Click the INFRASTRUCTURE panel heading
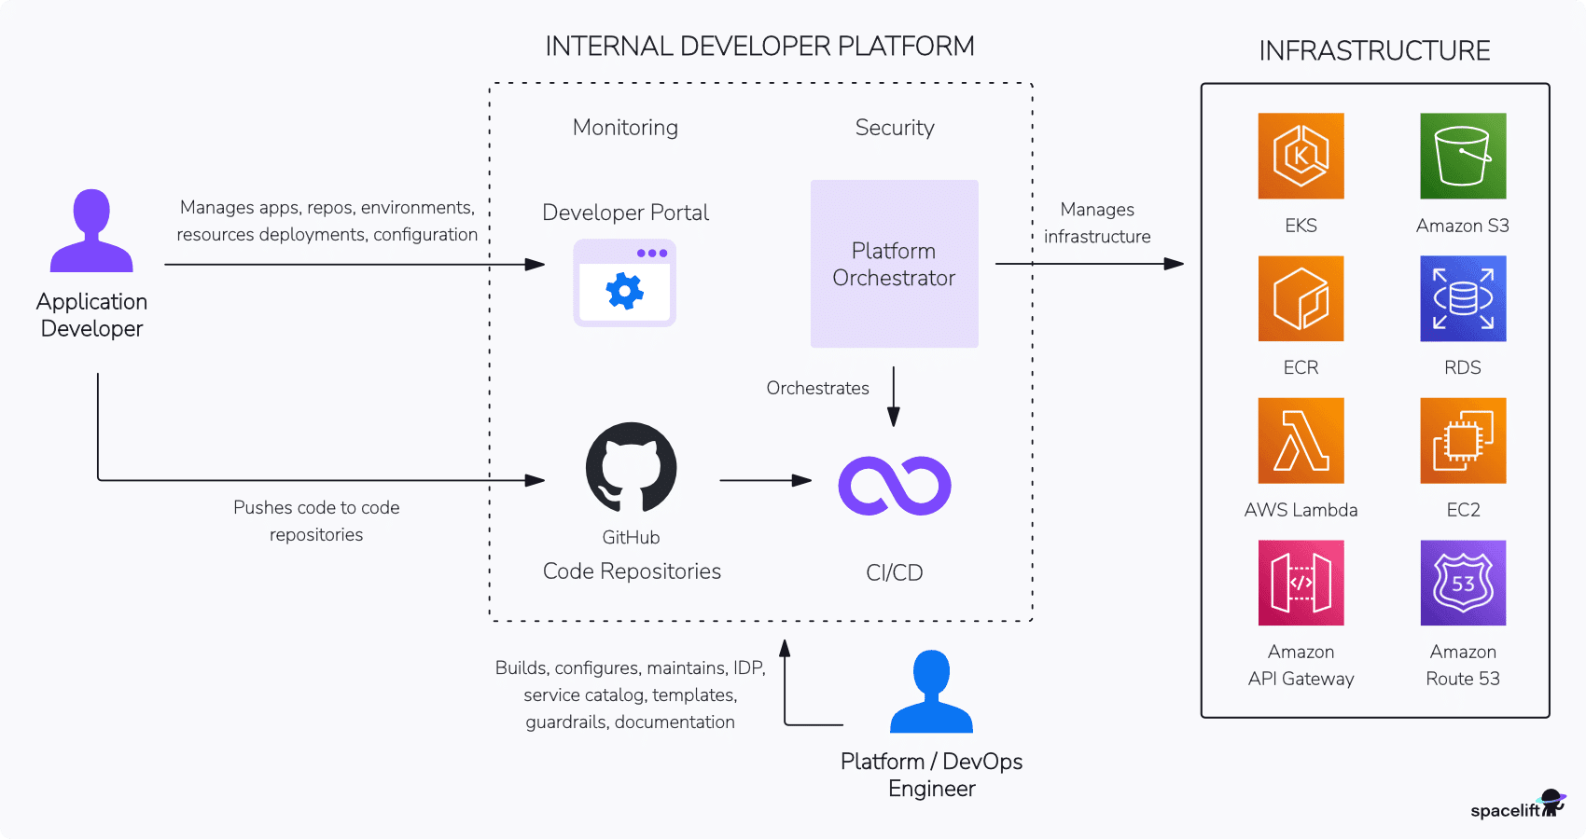 pos(1374,50)
